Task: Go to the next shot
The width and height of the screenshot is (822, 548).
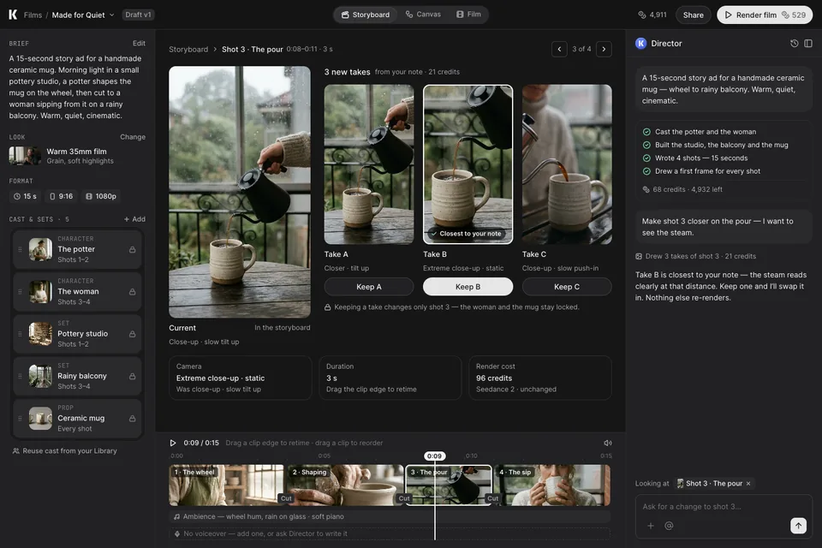Action: coord(604,50)
